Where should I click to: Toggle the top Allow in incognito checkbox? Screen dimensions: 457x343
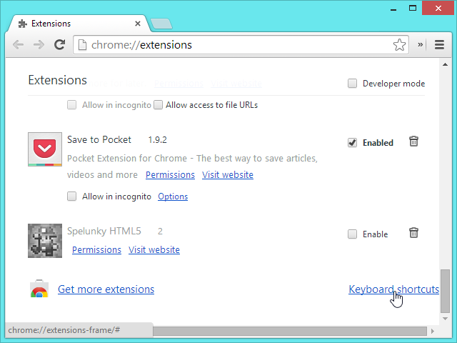pos(71,105)
